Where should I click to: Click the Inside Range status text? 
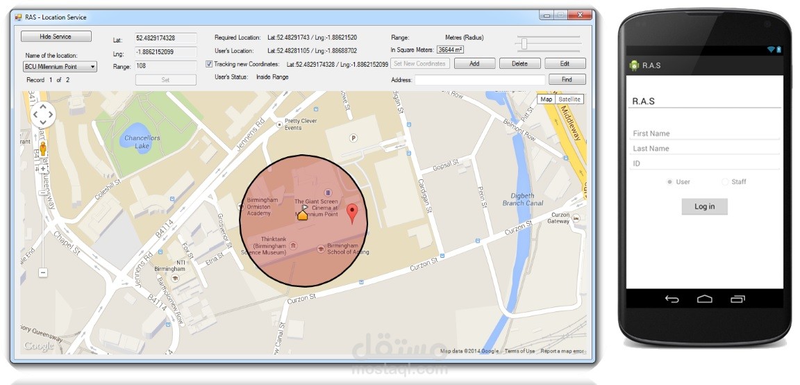(272, 77)
